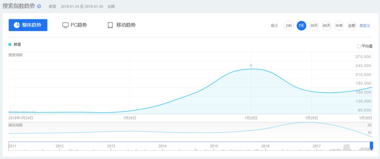The width and height of the screenshot is (380, 159).
Task: Click the 1月29日 date axis label
Action: click(311, 118)
